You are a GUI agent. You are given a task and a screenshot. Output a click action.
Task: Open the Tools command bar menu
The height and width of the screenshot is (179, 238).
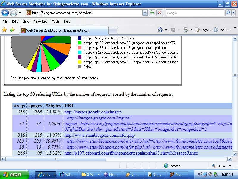pos(222,30)
